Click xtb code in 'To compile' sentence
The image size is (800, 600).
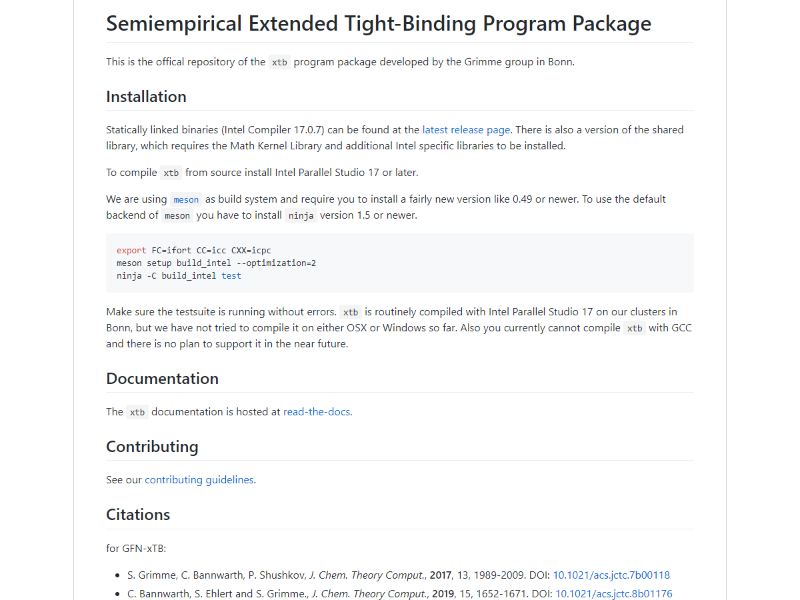171,173
